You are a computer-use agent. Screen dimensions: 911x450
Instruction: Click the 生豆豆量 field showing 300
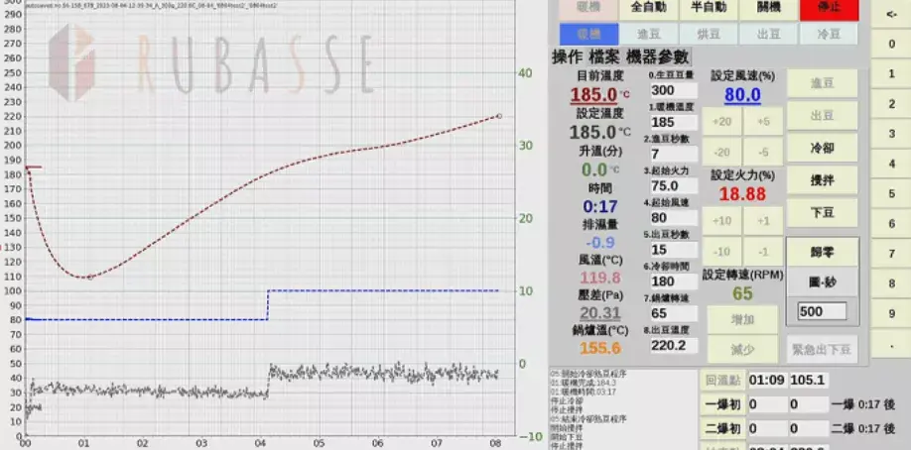[x=674, y=91]
